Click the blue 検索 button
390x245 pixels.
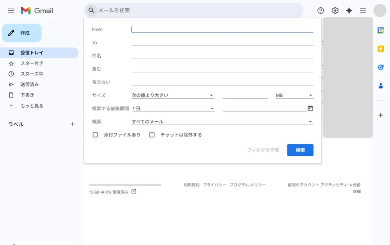pyautogui.click(x=300, y=150)
